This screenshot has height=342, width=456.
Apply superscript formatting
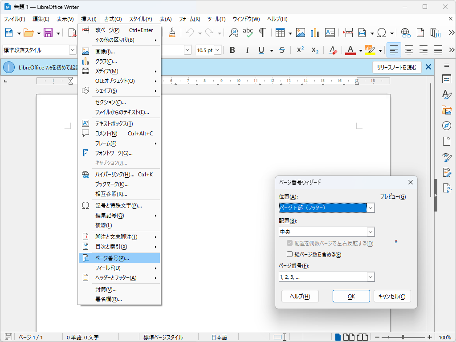(299, 50)
